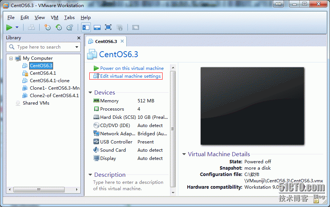The width and height of the screenshot is (330, 207).
Task: Select CentOS6.4.1 in the Library tree
Action: point(43,73)
